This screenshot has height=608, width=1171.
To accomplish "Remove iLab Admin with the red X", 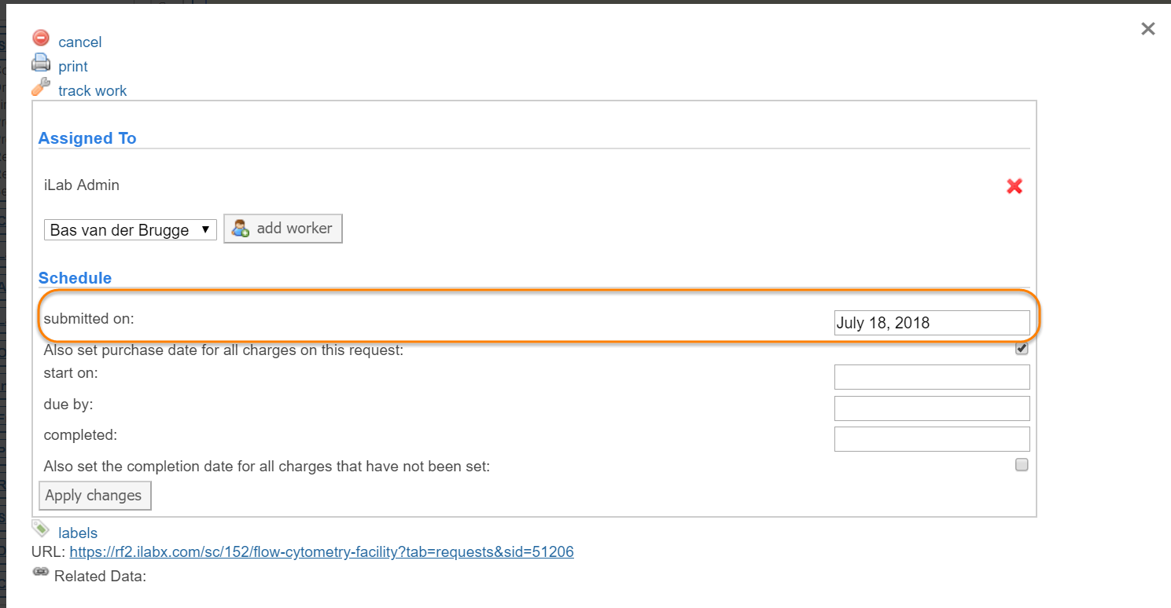I will coord(1014,186).
